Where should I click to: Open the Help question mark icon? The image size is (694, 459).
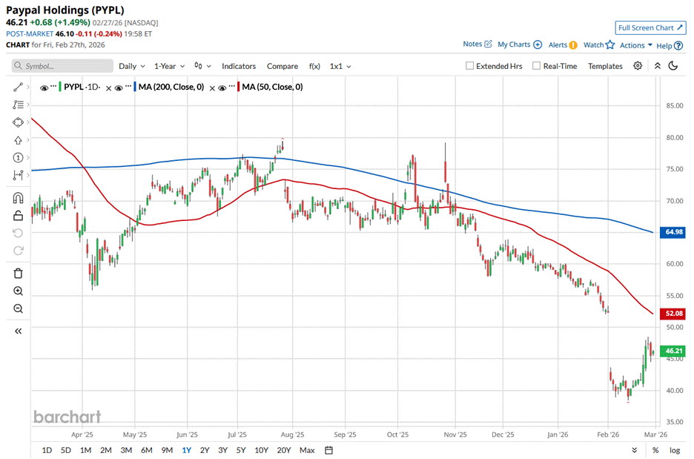pos(678,45)
